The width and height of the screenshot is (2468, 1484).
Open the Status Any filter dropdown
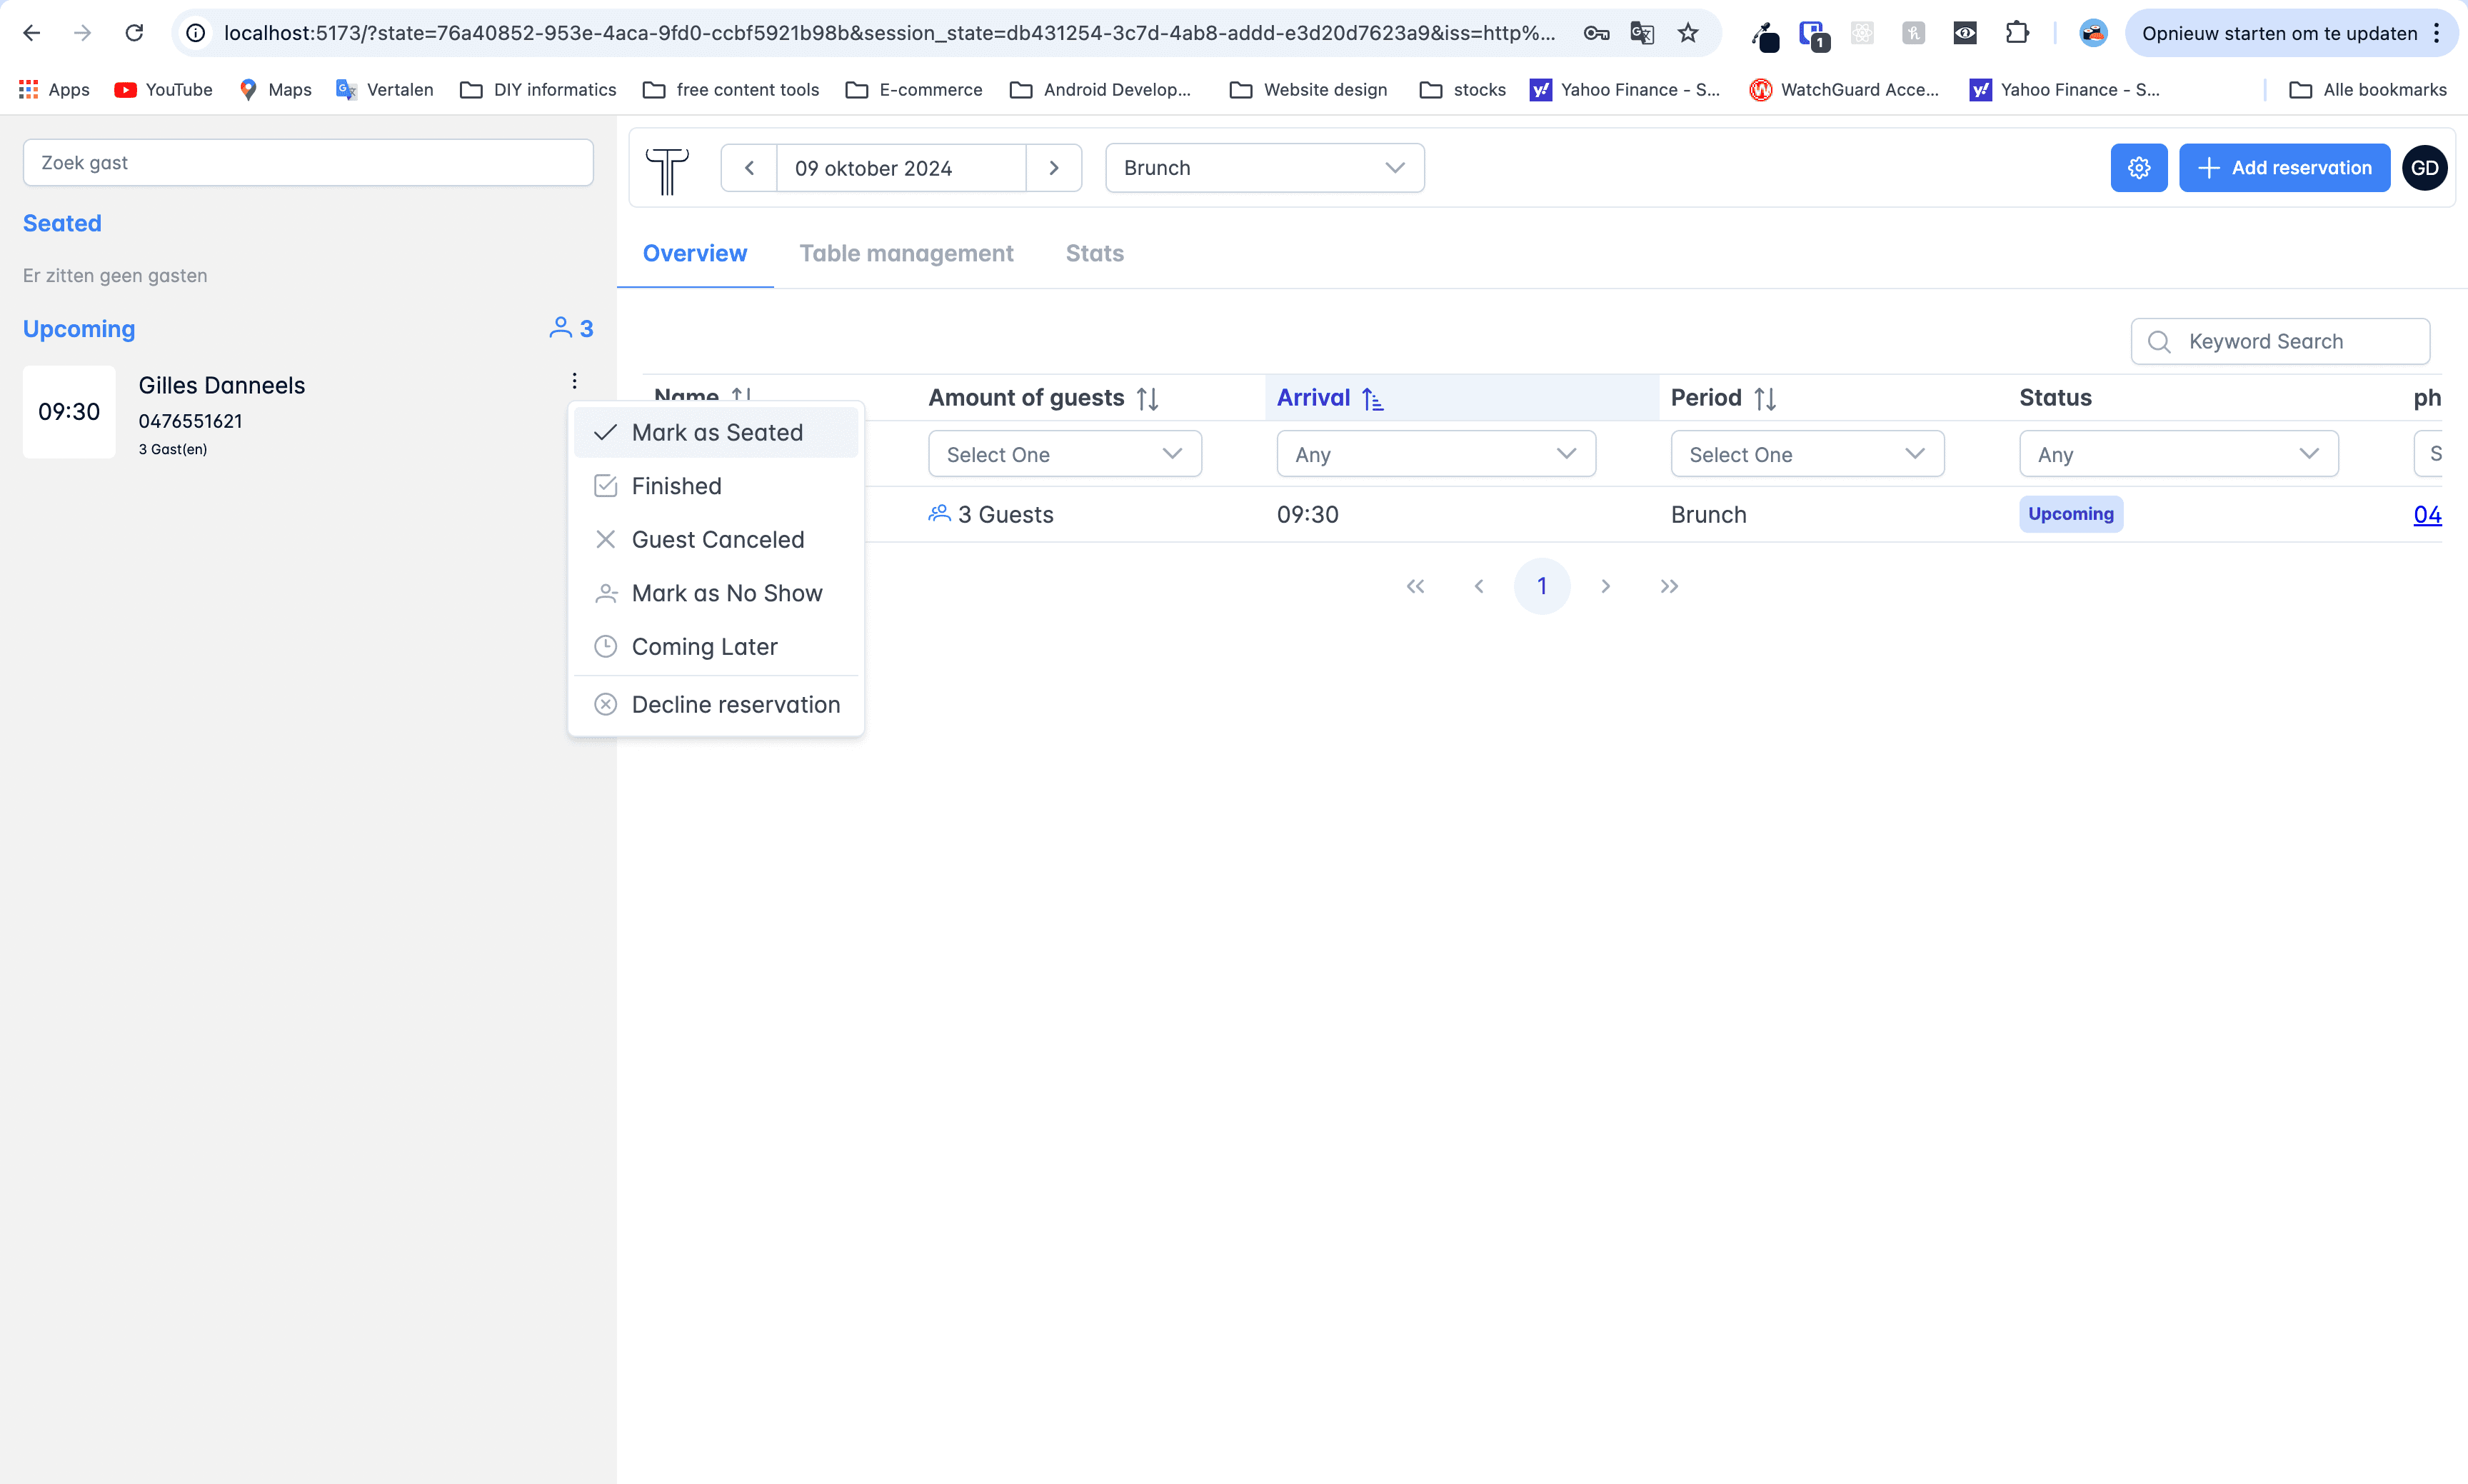tap(2178, 454)
